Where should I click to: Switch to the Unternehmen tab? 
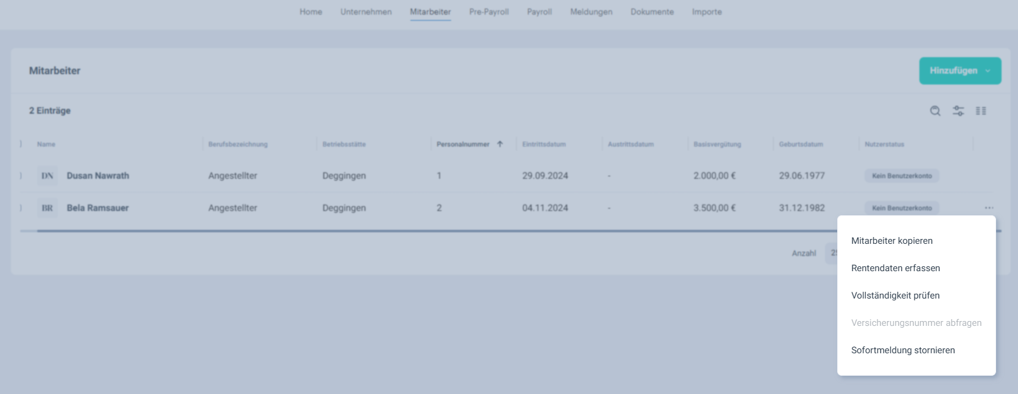coord(366,12)
